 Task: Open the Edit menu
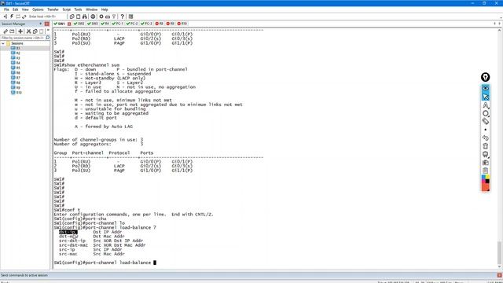16,9
